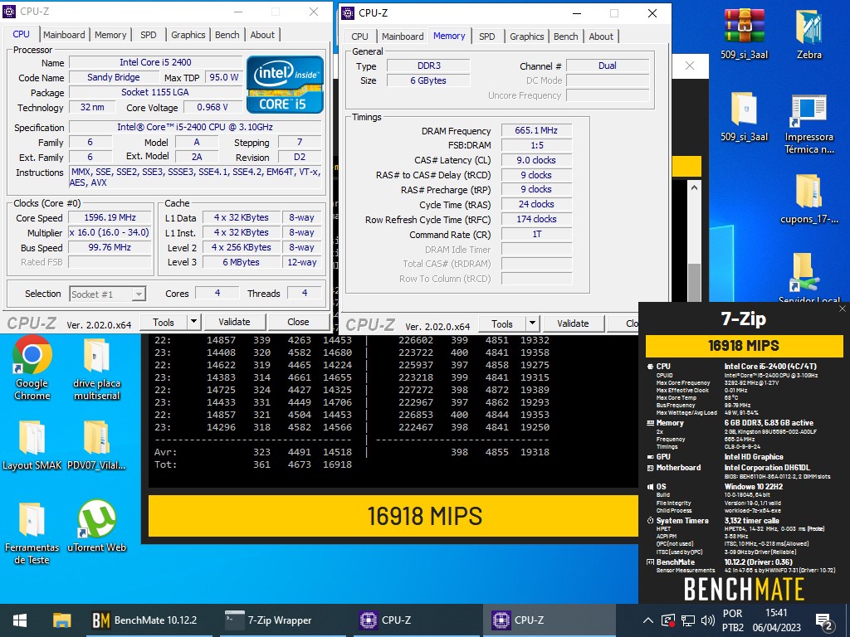850x637 pixels.
Task: Open the network icon in tray
Action: point(688,620)
